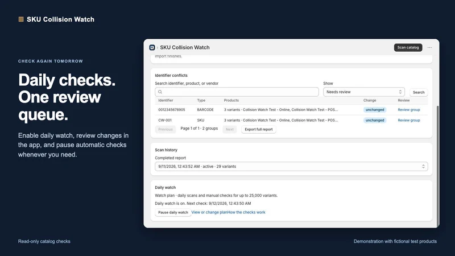Viewport: 455px width, 256px height.
Task: Click the Products column header
Action: [231, 100]
